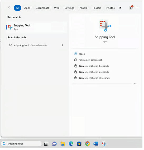Switch to the Apps filter tab
Image resolution: width=144 pixels, height=150 pixels.
(x=27, y=8)
